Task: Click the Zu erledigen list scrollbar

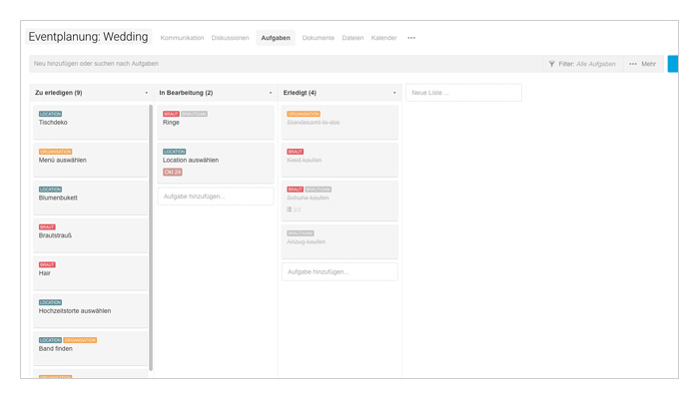Action: coord(151,237)
